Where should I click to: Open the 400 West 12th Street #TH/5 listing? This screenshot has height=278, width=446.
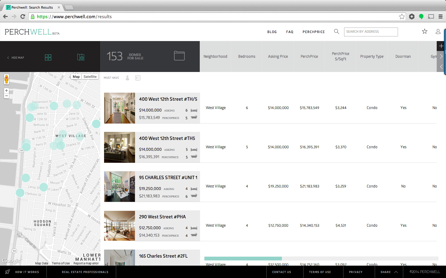[168, 99]
